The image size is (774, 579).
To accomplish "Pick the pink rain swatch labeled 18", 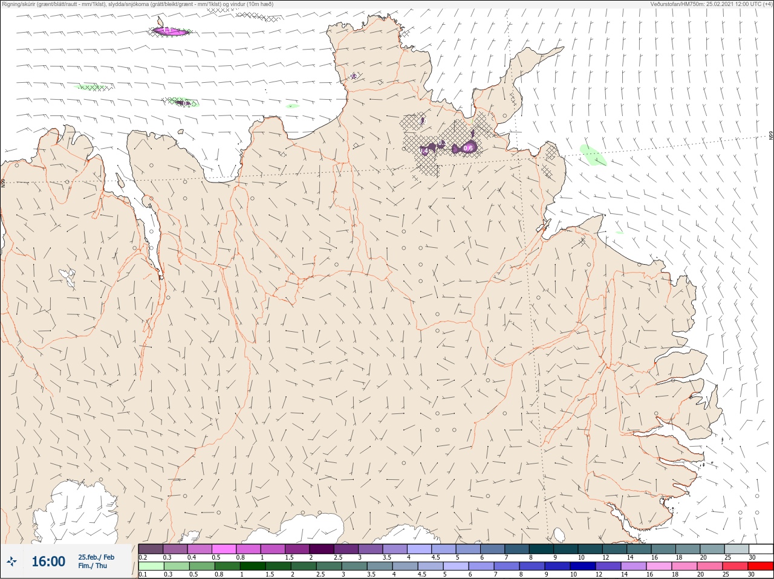I will [683, 566].
